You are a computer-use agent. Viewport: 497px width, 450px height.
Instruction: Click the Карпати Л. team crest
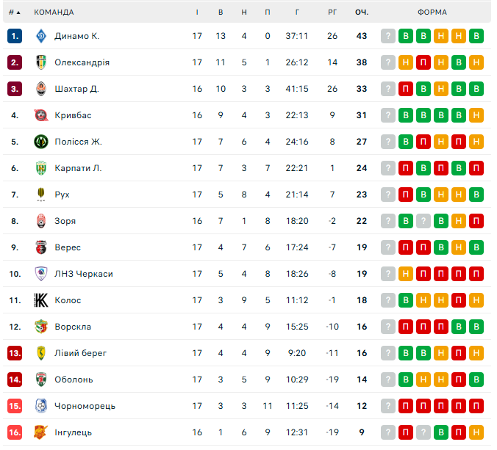(41, 168)
